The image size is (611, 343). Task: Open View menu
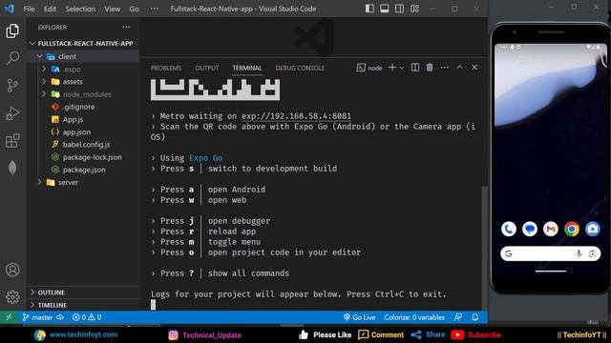pyautogui.click(x=113, y=9)
